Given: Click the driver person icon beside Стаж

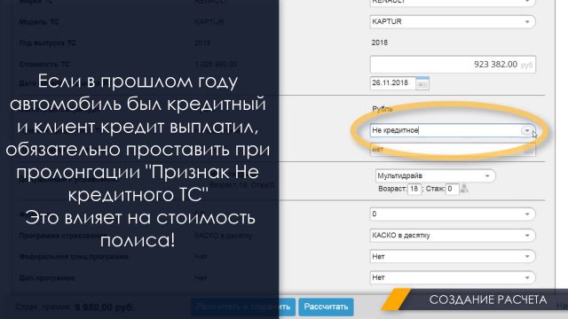Looking at the screenshot, I should point(464,189).
